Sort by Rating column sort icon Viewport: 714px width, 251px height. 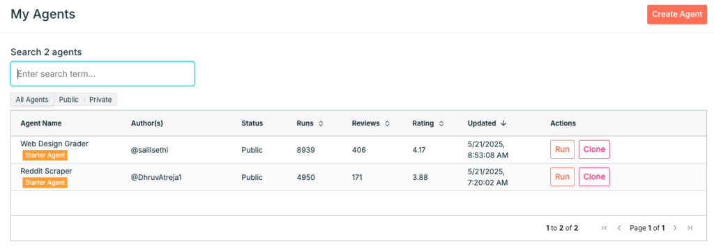[441, 123]
